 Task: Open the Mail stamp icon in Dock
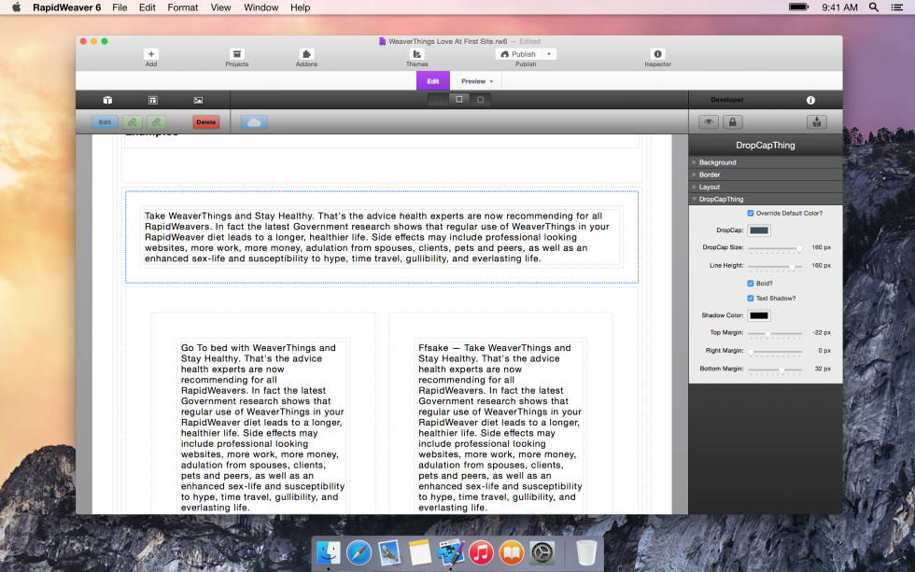point(389,552)
